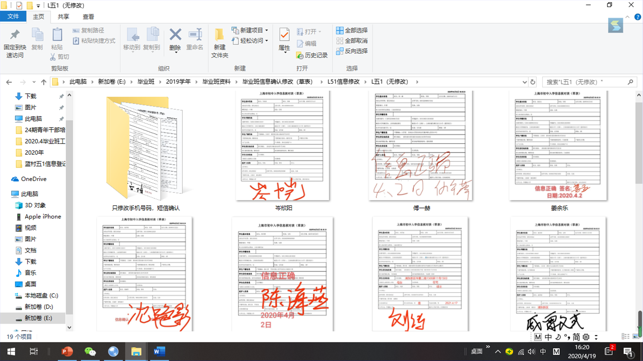Click 毕业班资料 in the breadcrumb path

(x=216, y=82)
